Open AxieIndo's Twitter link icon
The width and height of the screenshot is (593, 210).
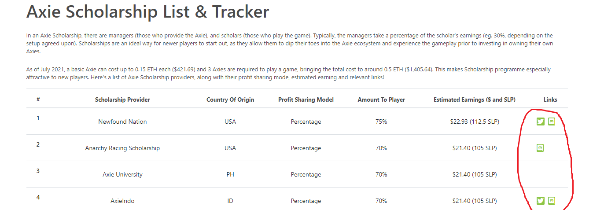(541, 201)
